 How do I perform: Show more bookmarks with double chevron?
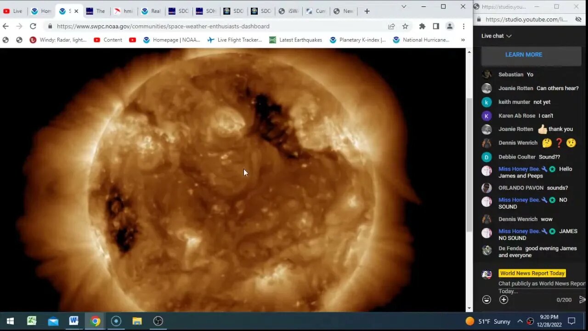[x=463, y=40]
